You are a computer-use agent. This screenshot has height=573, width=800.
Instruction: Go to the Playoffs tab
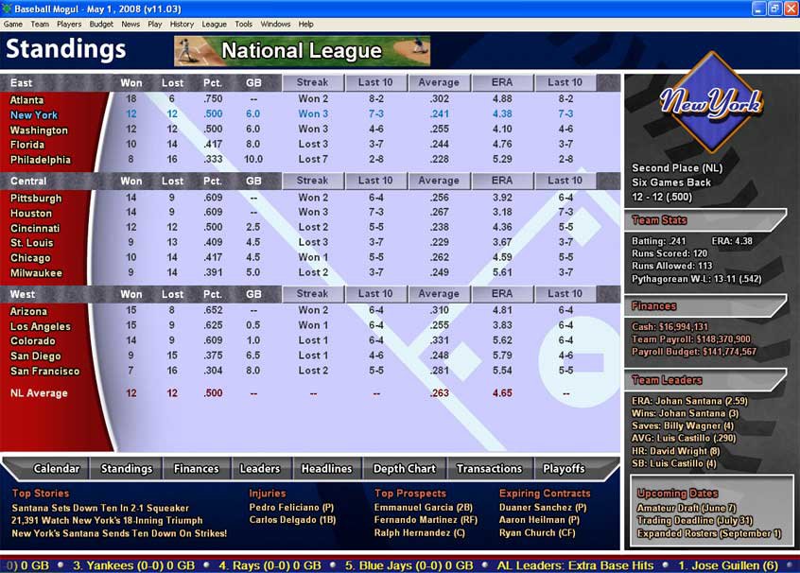coord(565,469)
